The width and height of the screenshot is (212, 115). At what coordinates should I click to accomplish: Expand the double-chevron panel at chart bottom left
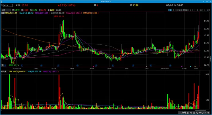pyautogui.click(x=2, y=65)
